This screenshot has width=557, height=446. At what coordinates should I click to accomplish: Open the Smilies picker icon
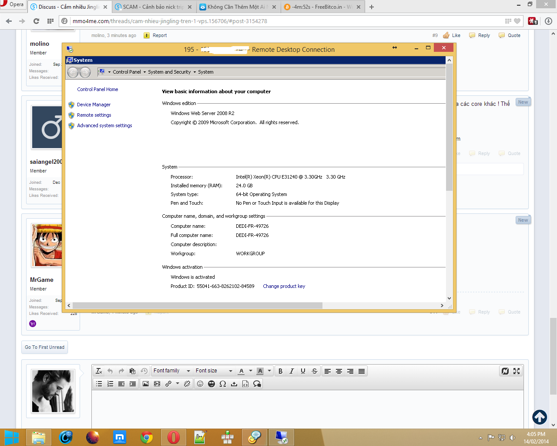(x=200, y=384)
